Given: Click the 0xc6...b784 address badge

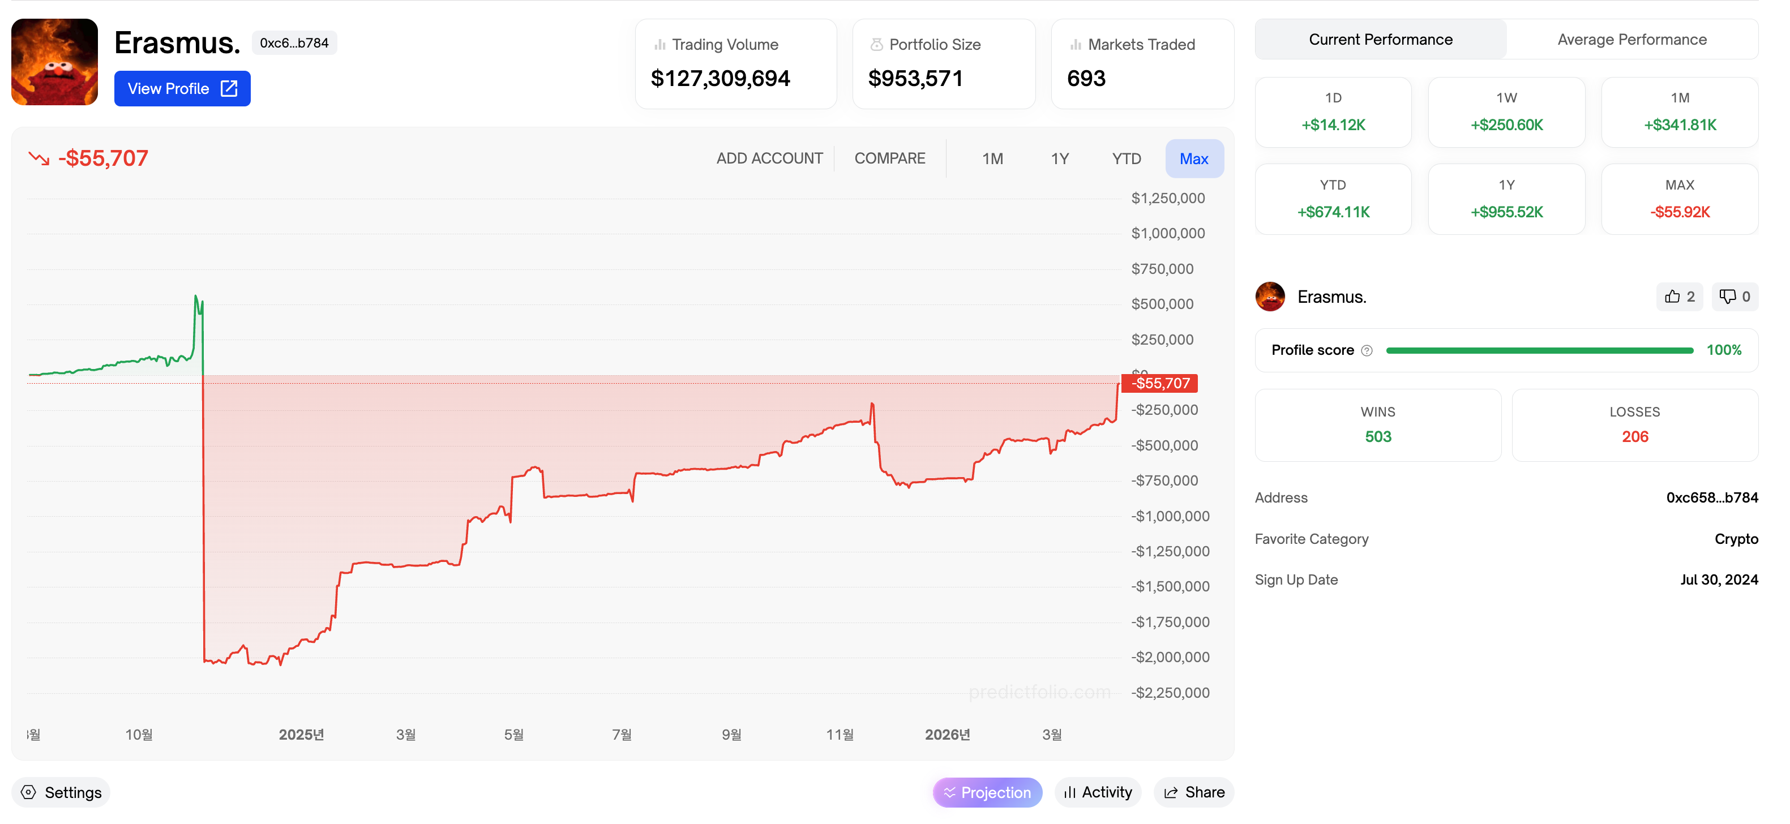Looking at the screenshot, I should [x=294, y=43].
